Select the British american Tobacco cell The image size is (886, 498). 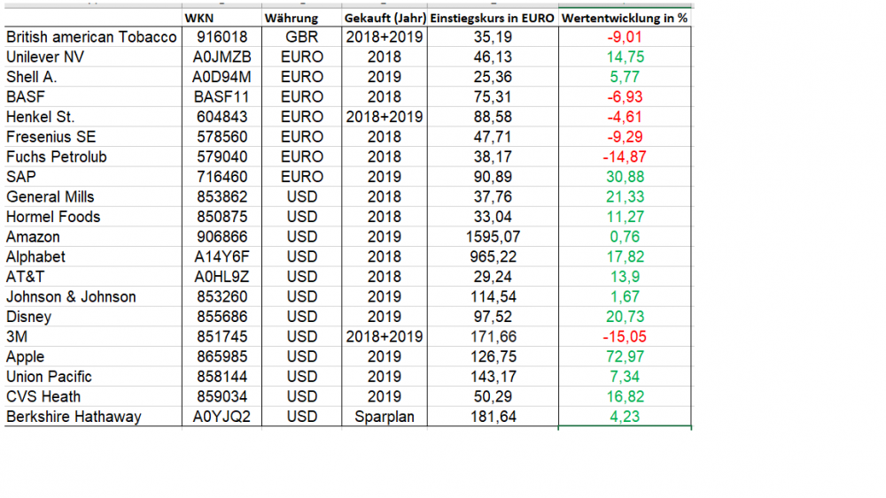point(91,37)
